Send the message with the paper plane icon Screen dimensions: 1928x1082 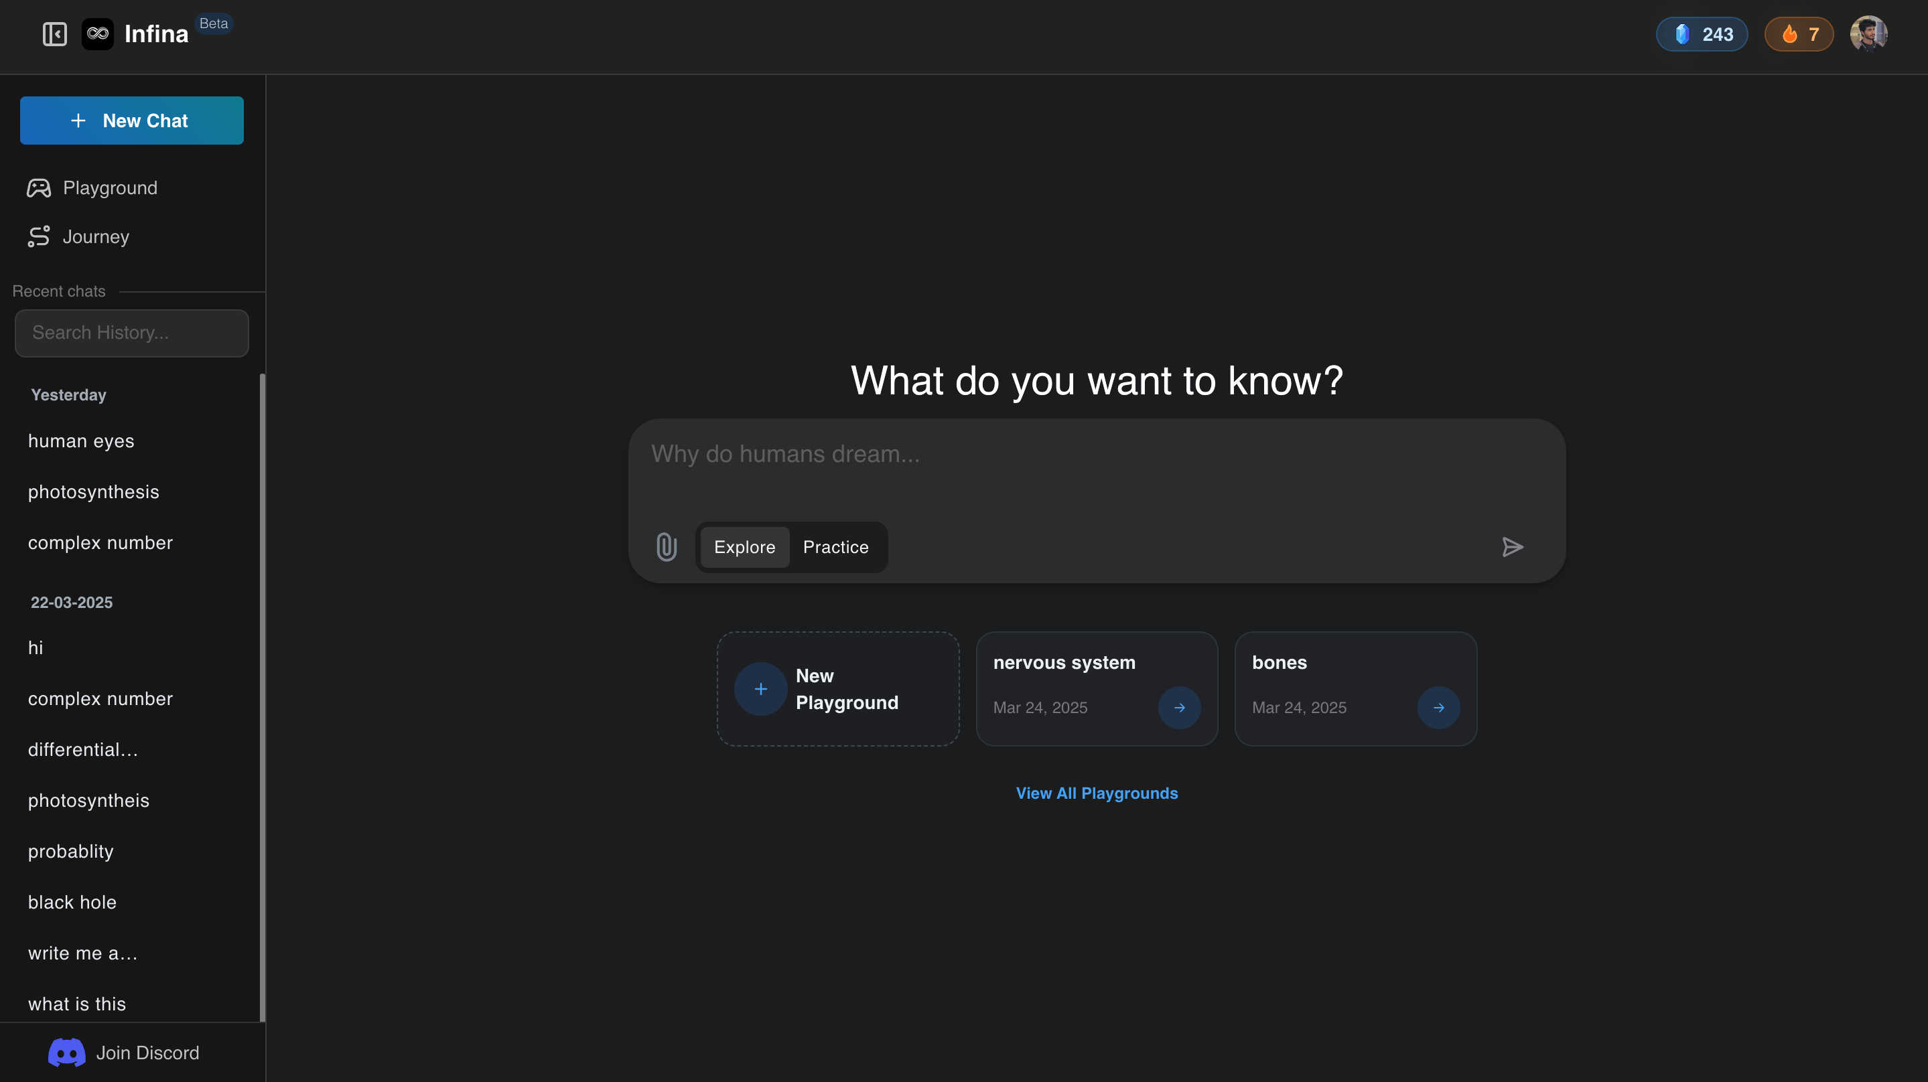[x=1512, y=547]
